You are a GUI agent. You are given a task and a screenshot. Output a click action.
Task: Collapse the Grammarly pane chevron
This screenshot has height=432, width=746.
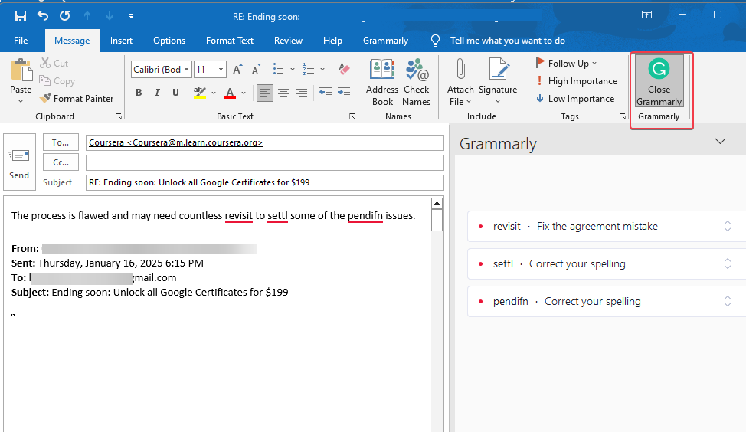(x=720, y=141)
